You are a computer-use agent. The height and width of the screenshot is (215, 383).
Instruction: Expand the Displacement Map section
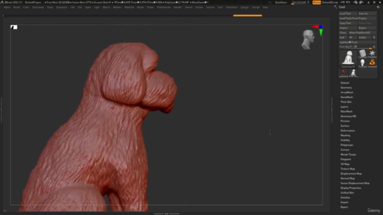click(351, 174)
